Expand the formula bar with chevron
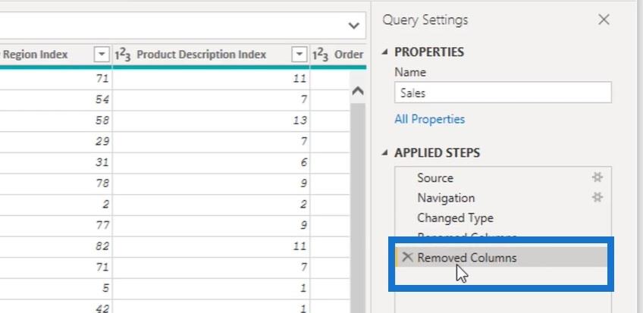This screenshot has height=313, width=643. pos(353,25)
